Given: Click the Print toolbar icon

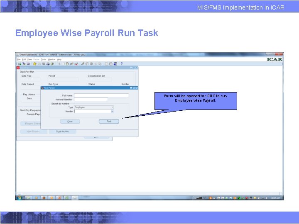Looking at the screenshot, I should click(x=48, y=64).
